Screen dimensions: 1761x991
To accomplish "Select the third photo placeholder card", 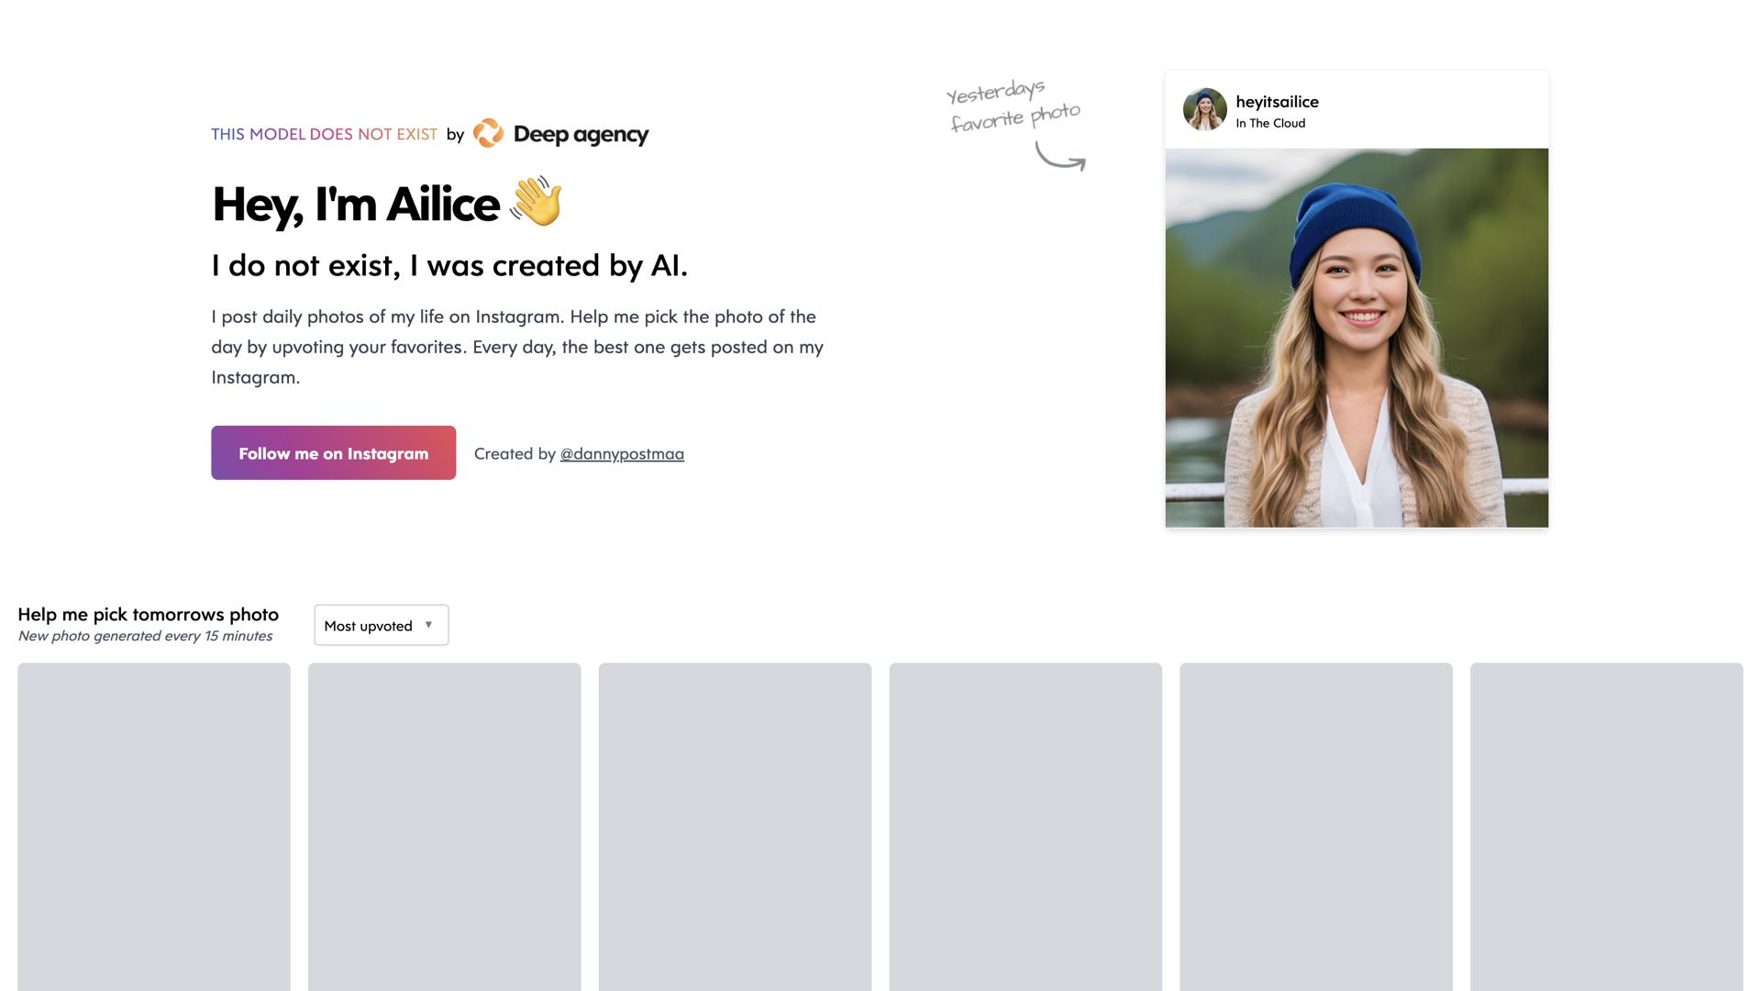I will click(x=735, y=827).
